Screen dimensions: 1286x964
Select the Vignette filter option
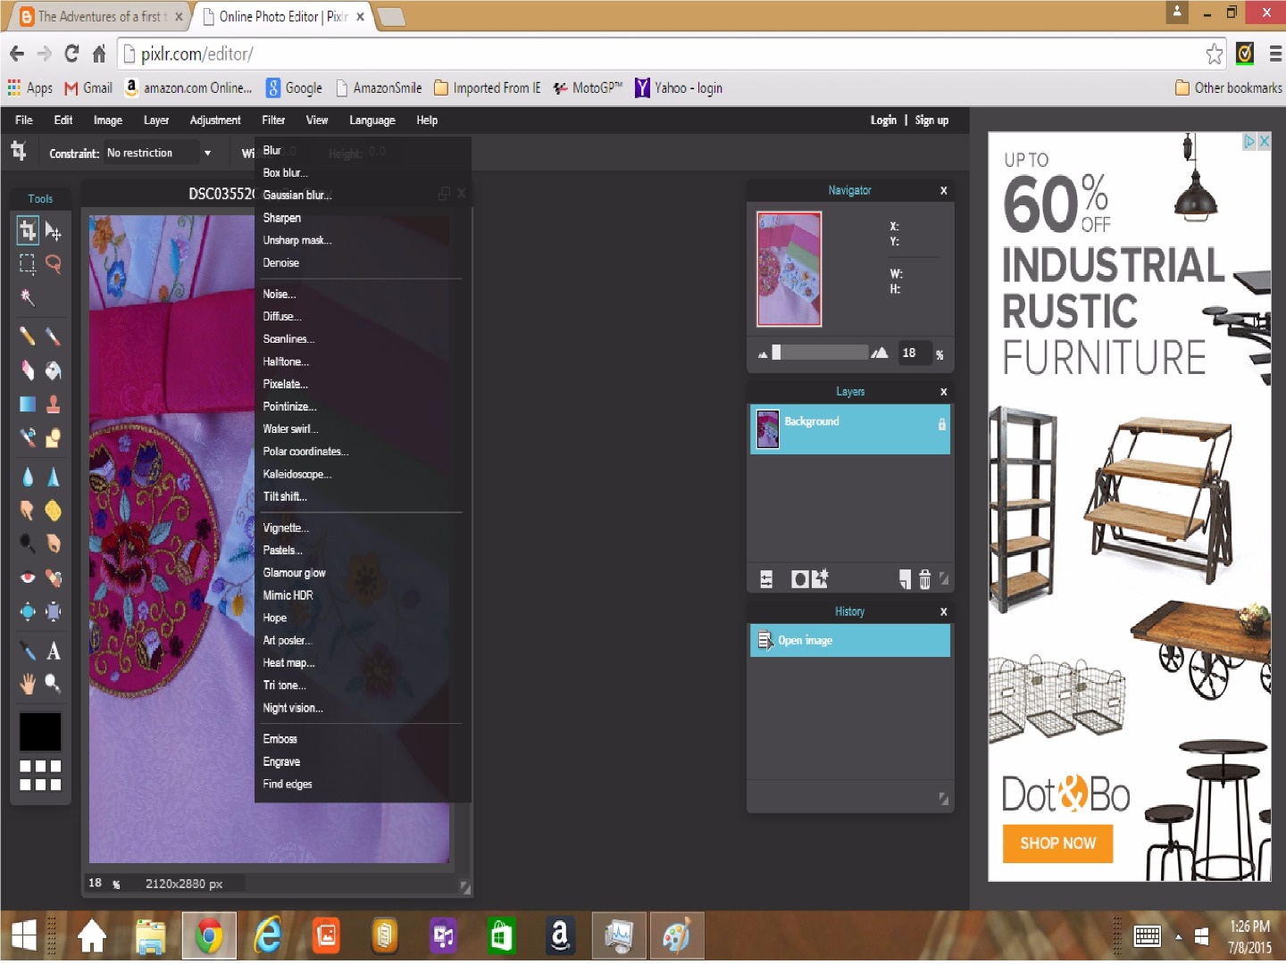click(x=286, y=528)
